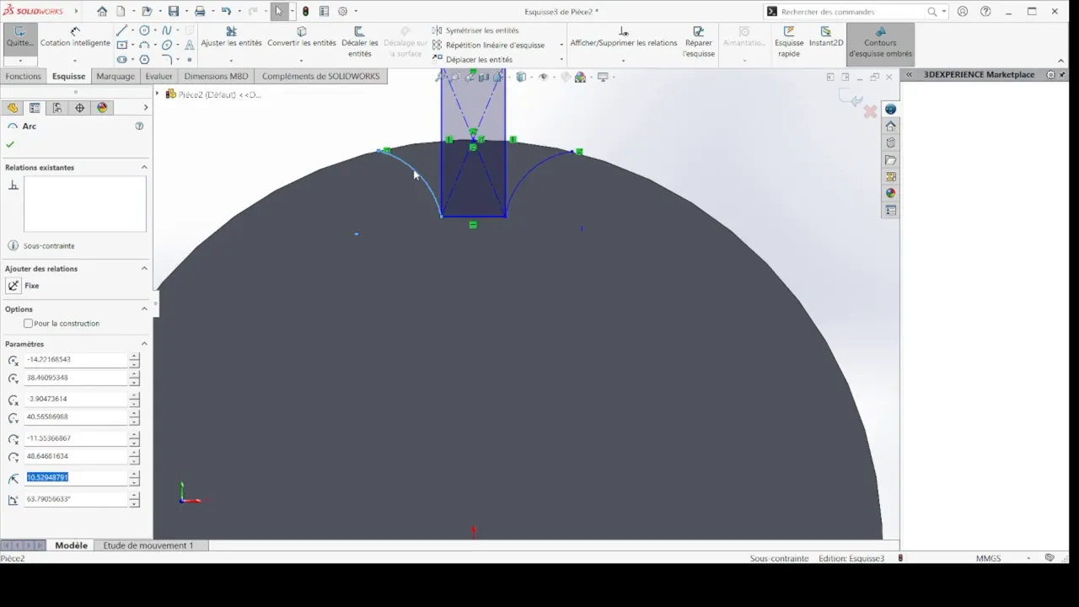1079x607 pixels.
Task: Select the Ellipse sketch tool
Action: point(167,45)
